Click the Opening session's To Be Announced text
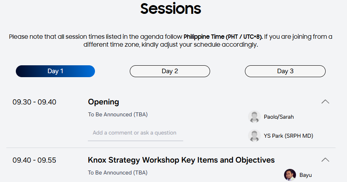347x182 pixels. [118, 114]
